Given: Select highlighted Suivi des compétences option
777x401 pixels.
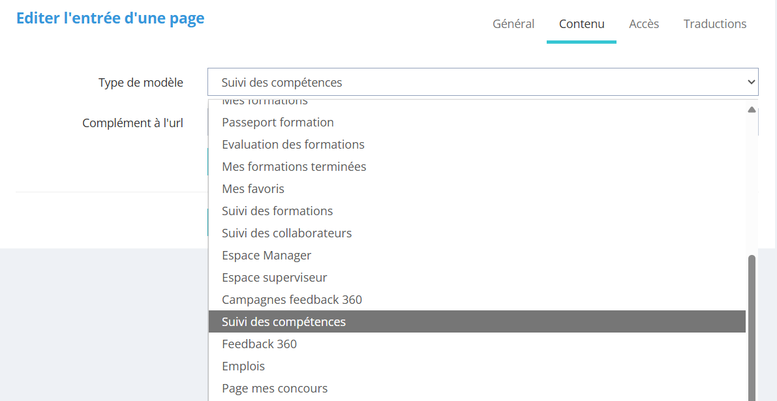Looking at the screenshot, I should [x=284, y=322].
